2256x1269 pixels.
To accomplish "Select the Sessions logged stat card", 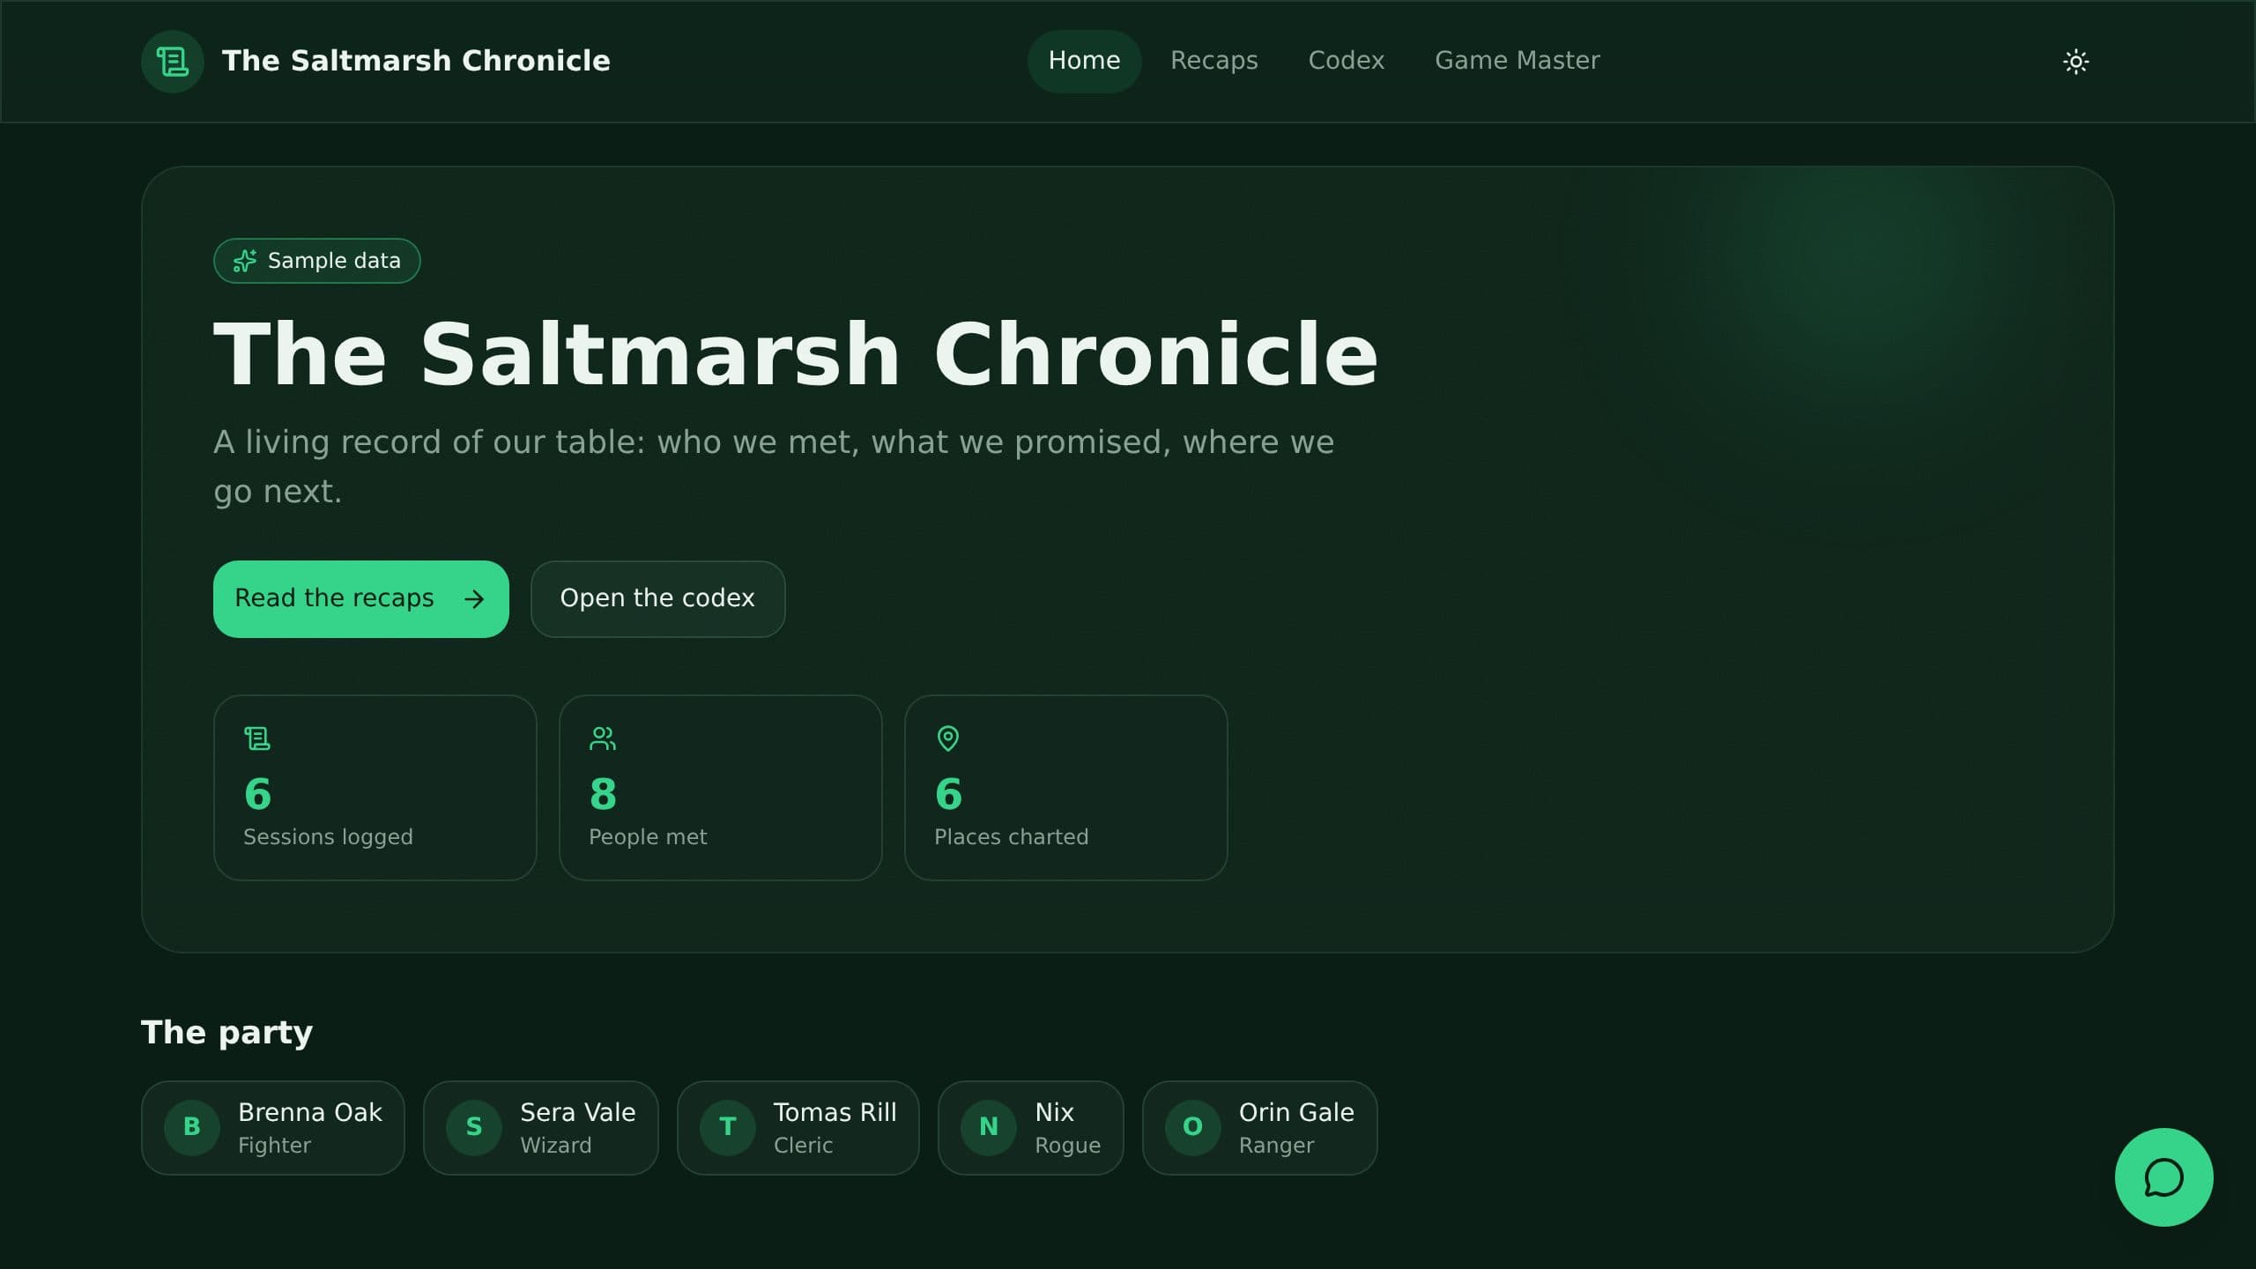I will click(x=375, y=788).
